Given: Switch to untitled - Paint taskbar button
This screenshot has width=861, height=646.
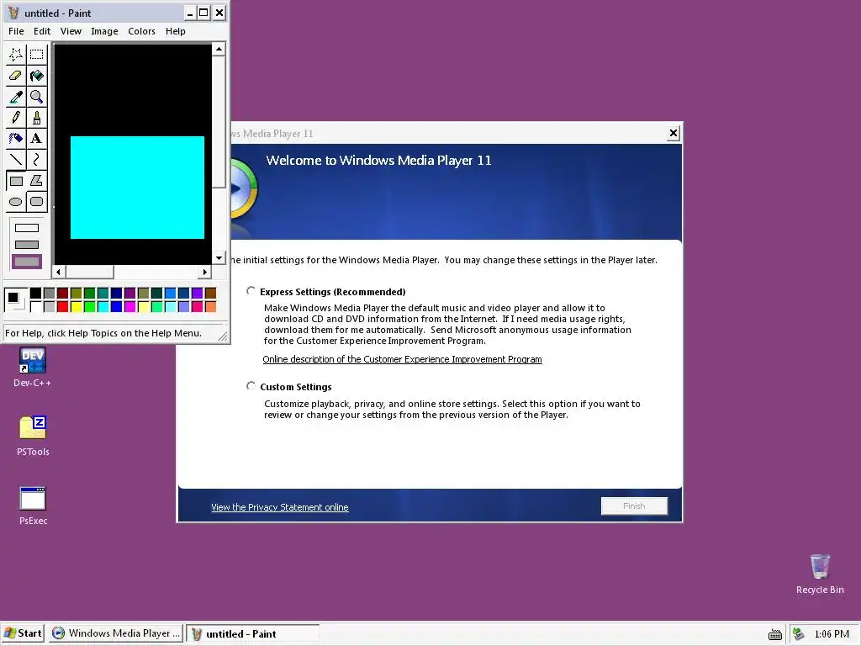Looking at the screenshot, I should [x=252, y=633].
